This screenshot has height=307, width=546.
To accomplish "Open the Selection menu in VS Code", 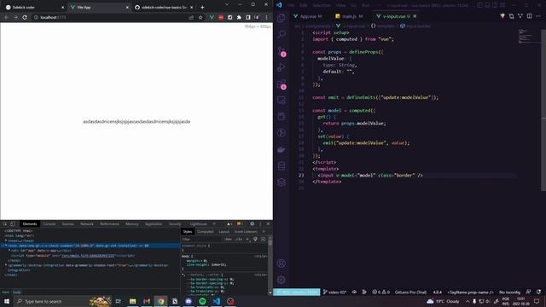I will (x=322, y=5).
